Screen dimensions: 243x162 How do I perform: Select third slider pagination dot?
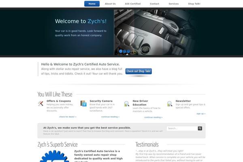(128, 51)
